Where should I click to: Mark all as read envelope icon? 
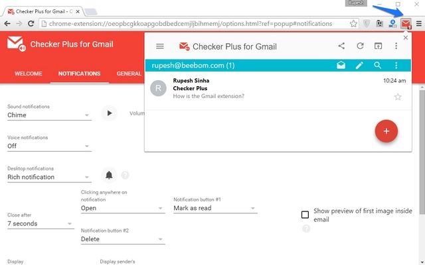click(341, 65)
